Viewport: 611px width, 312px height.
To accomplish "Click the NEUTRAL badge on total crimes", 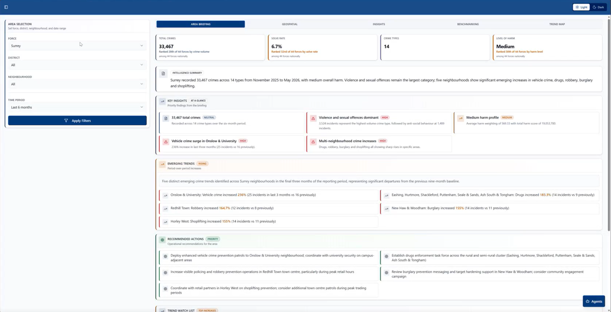I will [x=209, y=117].
